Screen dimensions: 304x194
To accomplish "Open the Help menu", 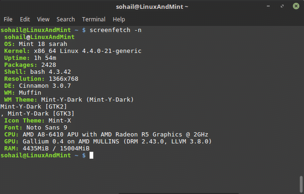I will coord(119,19).
